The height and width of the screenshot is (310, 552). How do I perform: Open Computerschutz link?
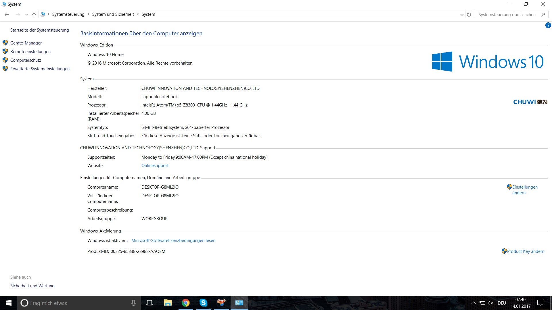click(x=26, y=60)
